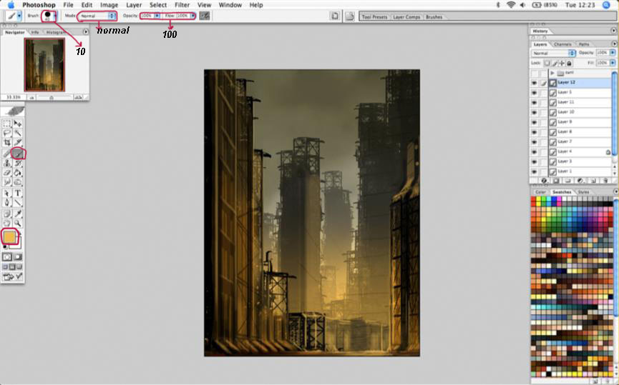Click the Navigator preview thumbnail
Image resolution: width=619 pixels, height=385 pixels.
tap(44, 64)
